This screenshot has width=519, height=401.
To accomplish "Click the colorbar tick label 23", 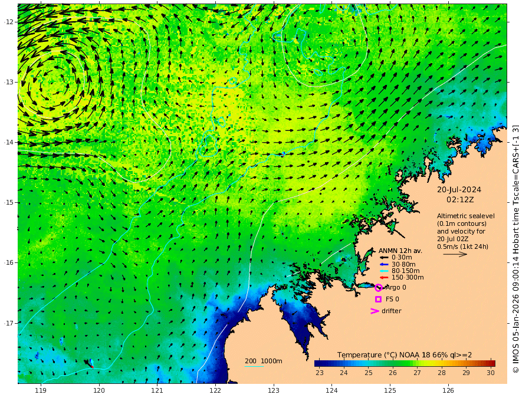I will (320, 373).
